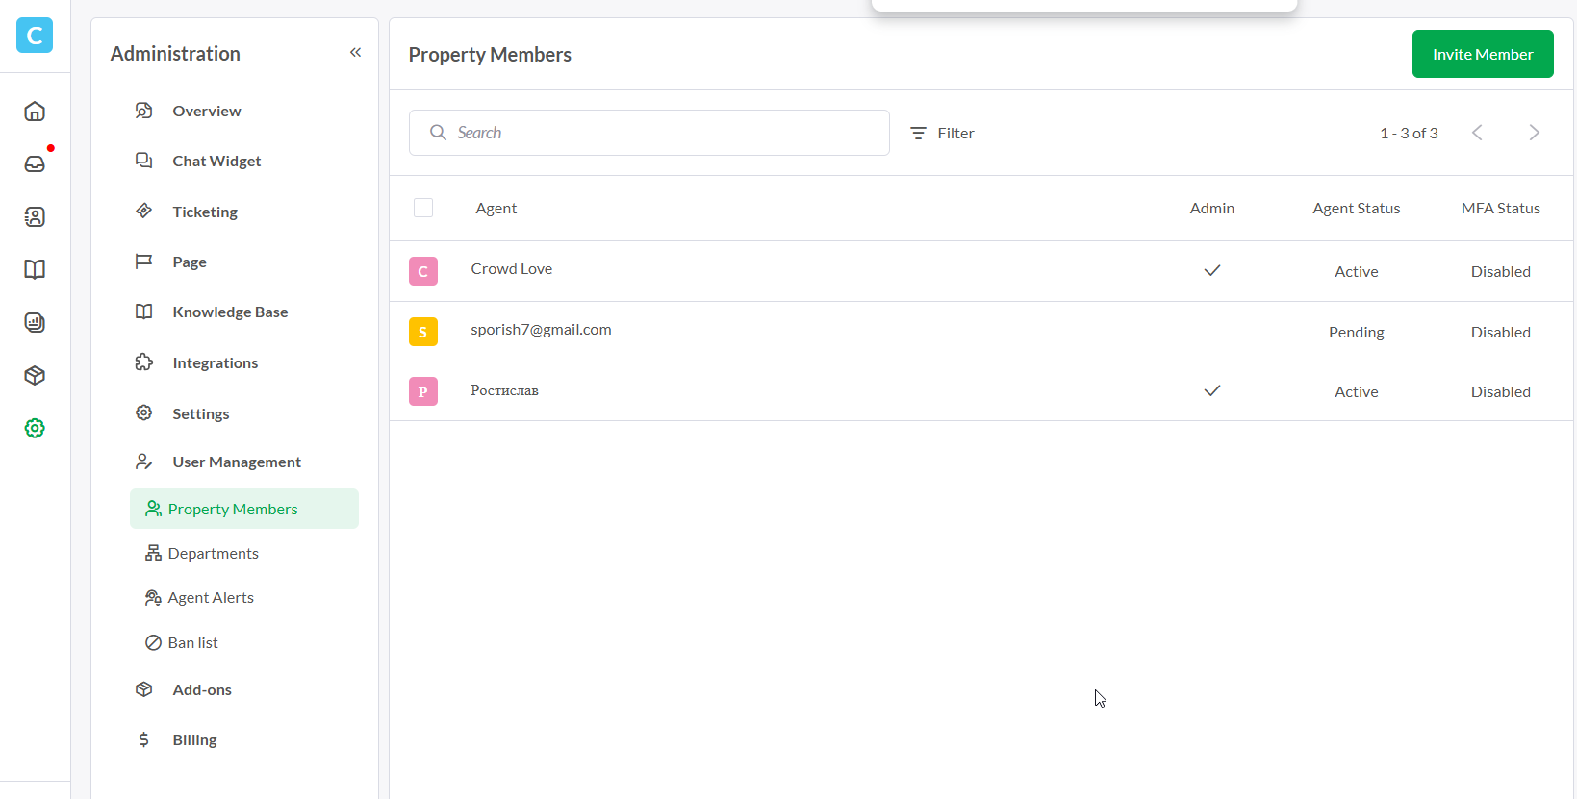Collapse the Administration sidebar panel
The width and height of the screenshot is (1577, 799).
click(x=355, y=53)
